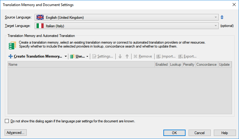Expand the Use dropdown arrow
This screenshot has width=239, height=139.
click(87, 56)
